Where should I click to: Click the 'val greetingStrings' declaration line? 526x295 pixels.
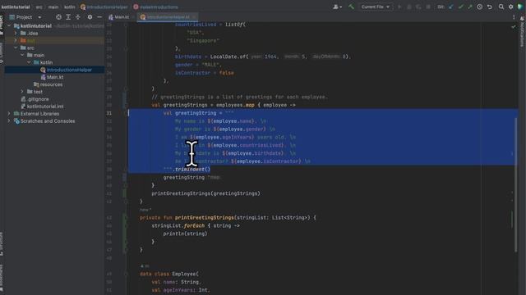[224, 105]
